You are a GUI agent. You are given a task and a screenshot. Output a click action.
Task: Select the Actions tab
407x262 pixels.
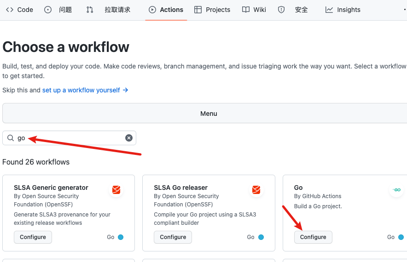[166, 10]
